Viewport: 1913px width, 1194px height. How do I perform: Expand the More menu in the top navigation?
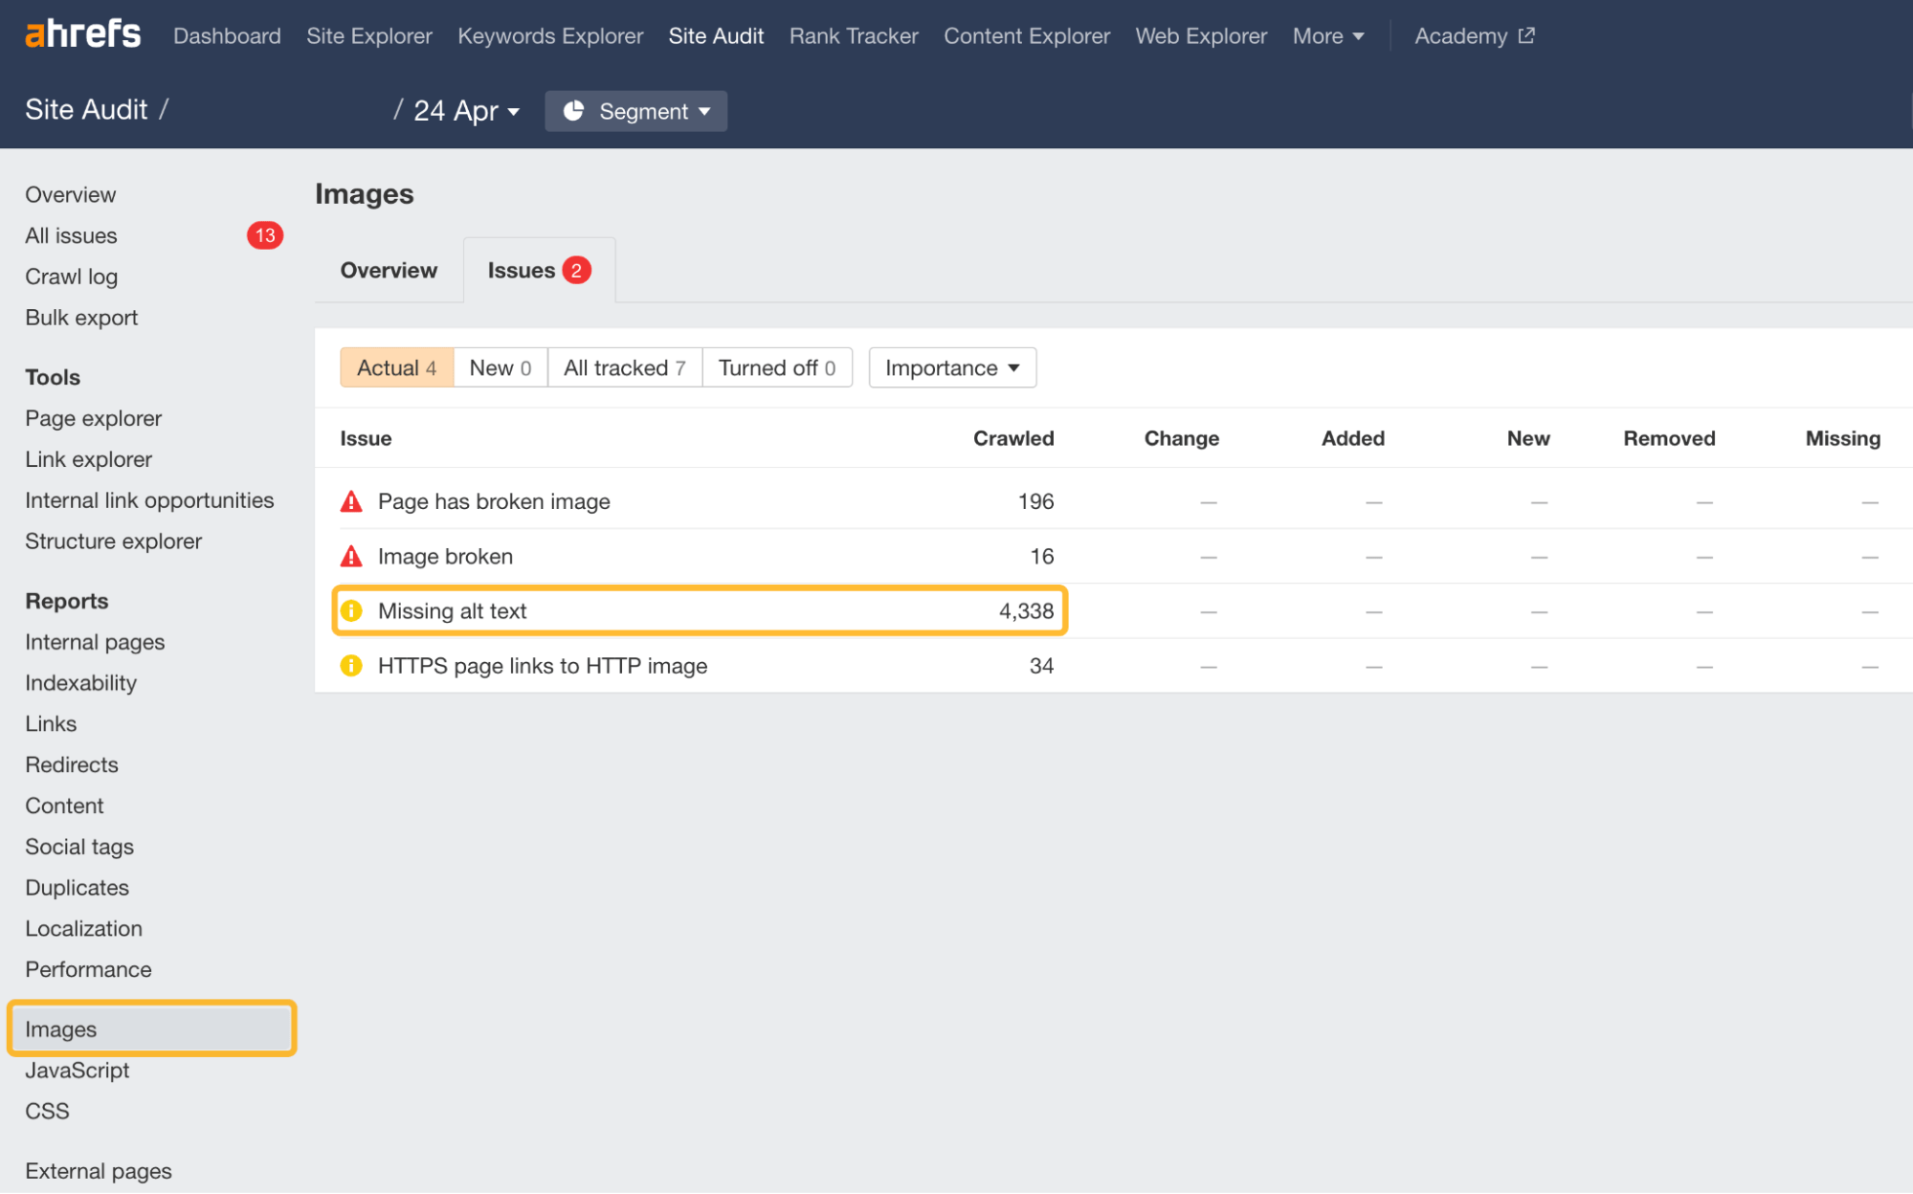[1327, 35]
